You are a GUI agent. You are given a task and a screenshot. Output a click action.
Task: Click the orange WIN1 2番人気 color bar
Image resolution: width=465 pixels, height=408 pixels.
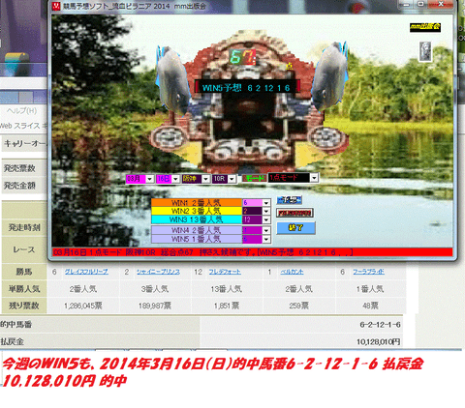[x=197, y=203]
